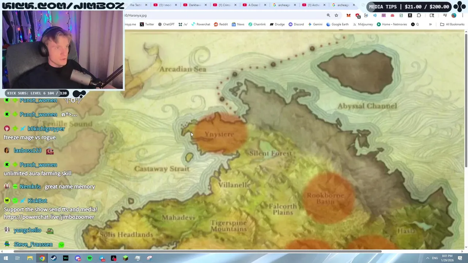Click the Castaway Strait map label
This screenshot has height=263, width=468.
[x=162, y=169]
